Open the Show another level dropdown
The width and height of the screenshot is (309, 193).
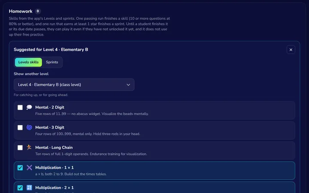tap(74, 84)
